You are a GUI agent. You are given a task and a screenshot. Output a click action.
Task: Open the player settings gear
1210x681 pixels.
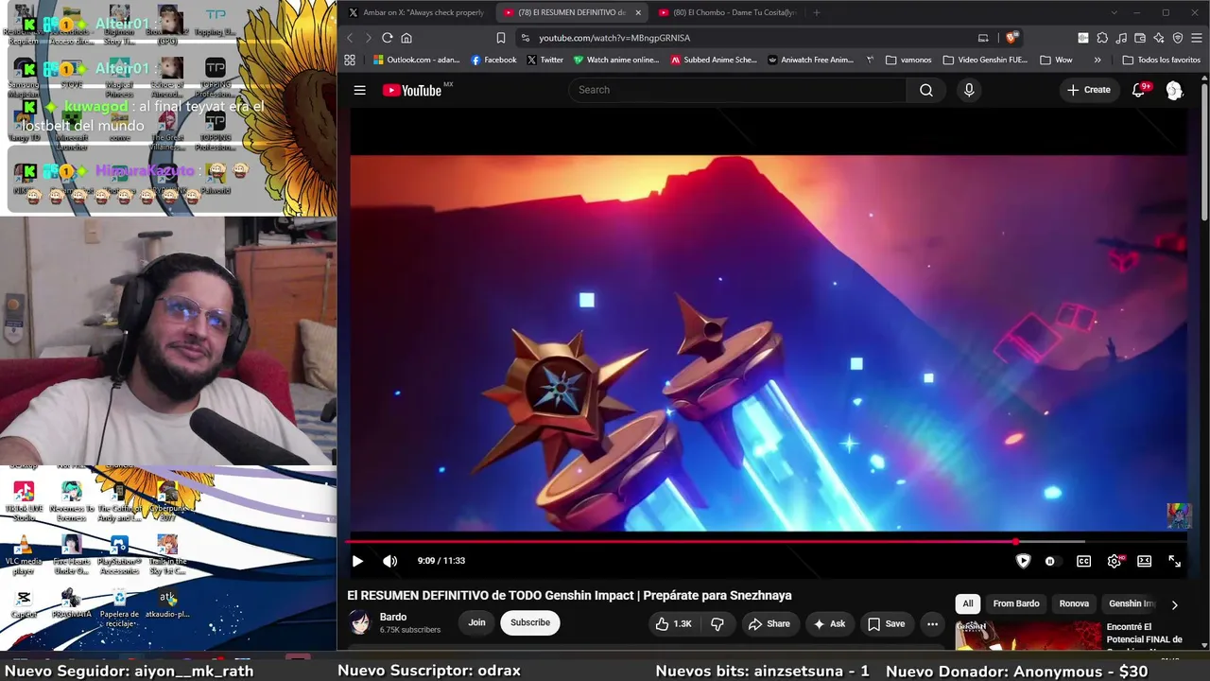tap(1115, 561)
